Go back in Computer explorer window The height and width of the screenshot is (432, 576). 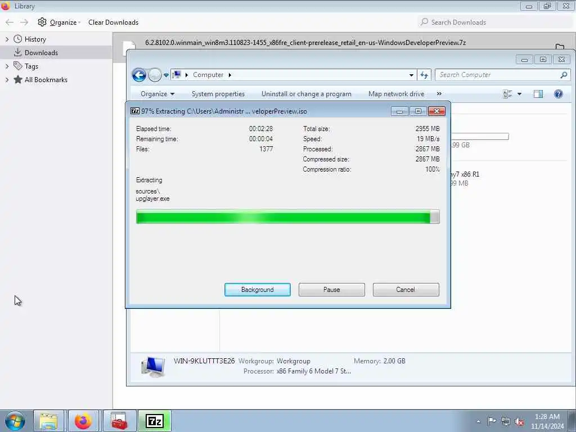point(139,75)
